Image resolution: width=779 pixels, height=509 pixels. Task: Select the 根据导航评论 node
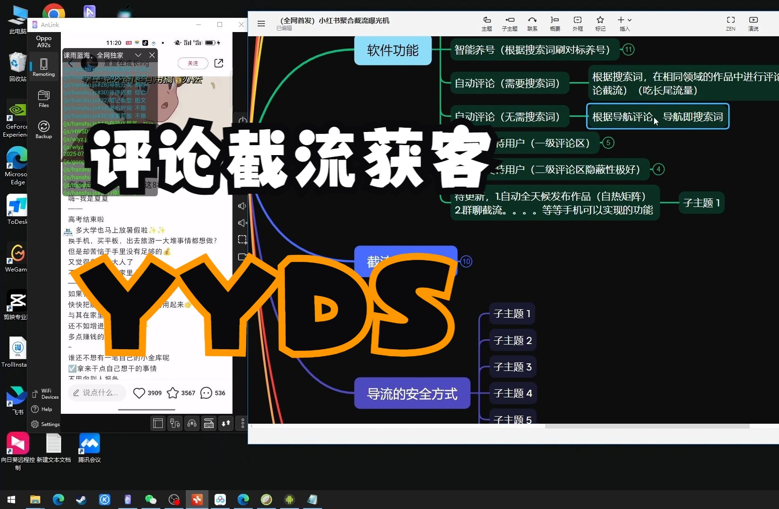tap(657, 116)
